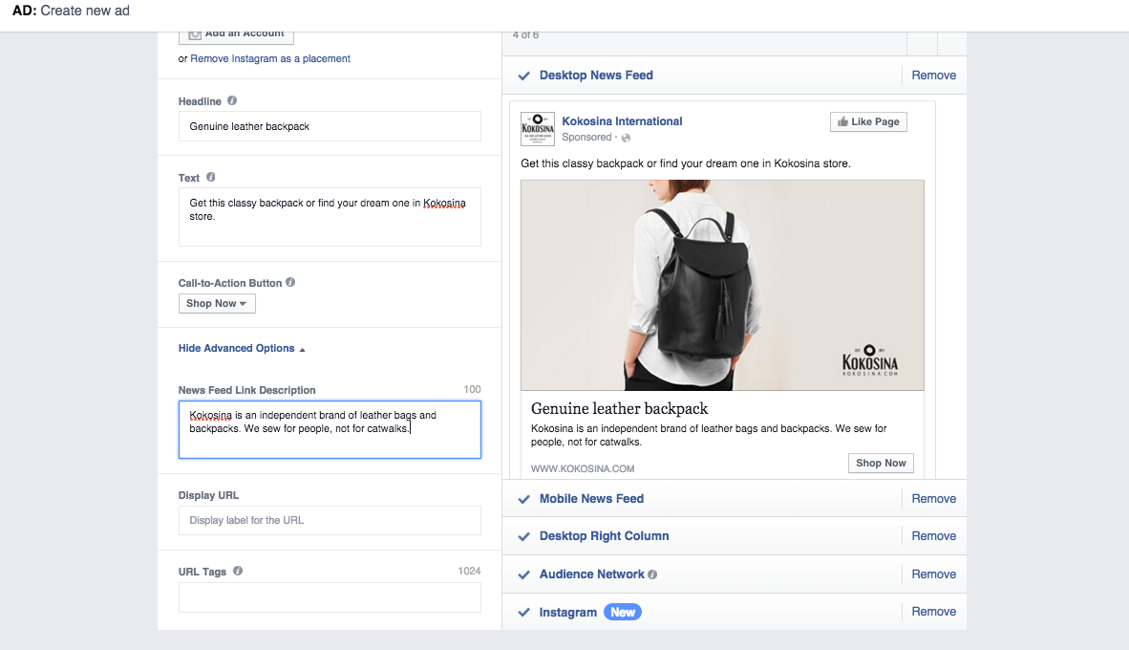Click the '1024' URL Tags character count
Image resolution: width=1129 pixels, height=650 pixels.
tap(469, 571)
